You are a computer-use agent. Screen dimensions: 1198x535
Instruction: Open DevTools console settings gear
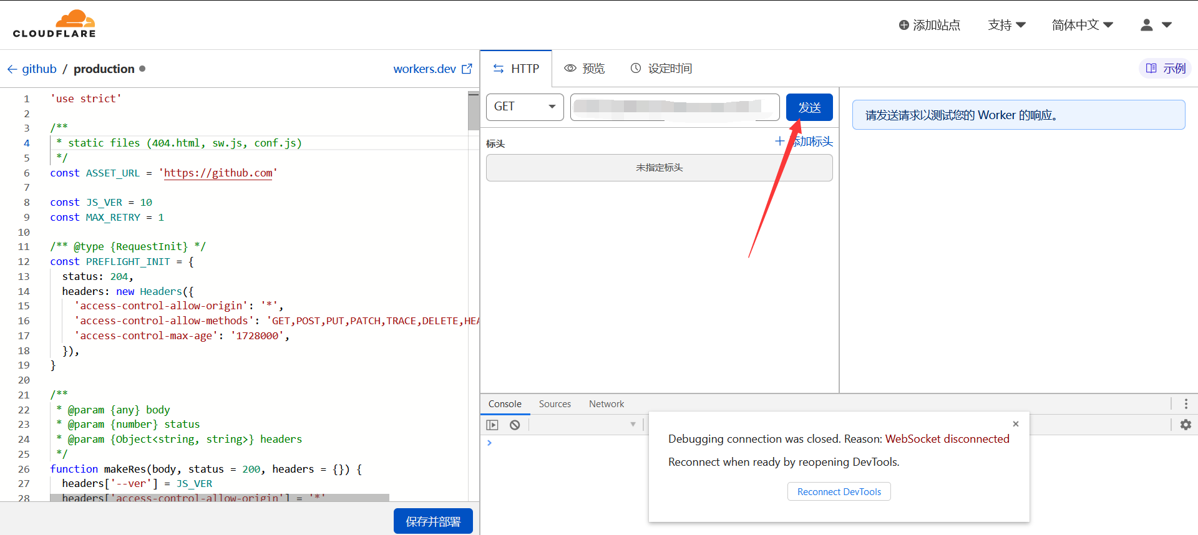(x=1186, y=425)
